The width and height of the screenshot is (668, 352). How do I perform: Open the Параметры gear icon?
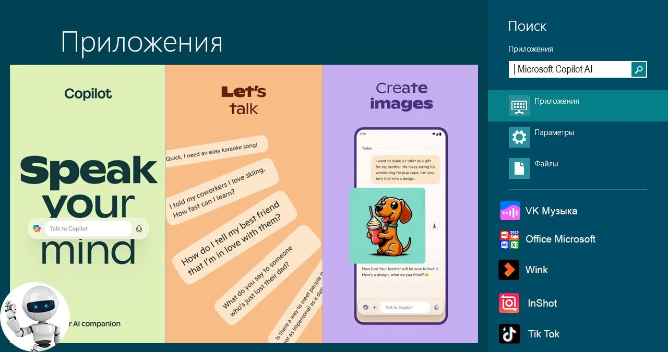(x=519, y=137)
